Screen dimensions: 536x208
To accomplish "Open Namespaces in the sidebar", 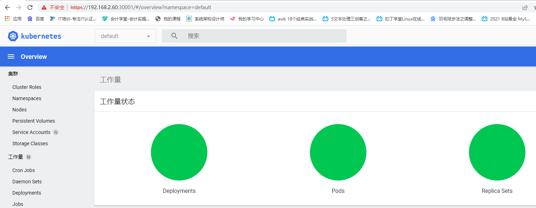I will 27,98.
